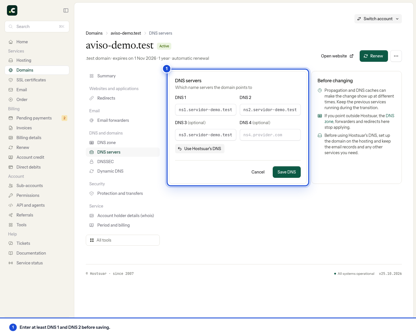This screenshot has height=336, width=416.
Task: Focus the DNS 2 server field
Action: click(270, 110)
